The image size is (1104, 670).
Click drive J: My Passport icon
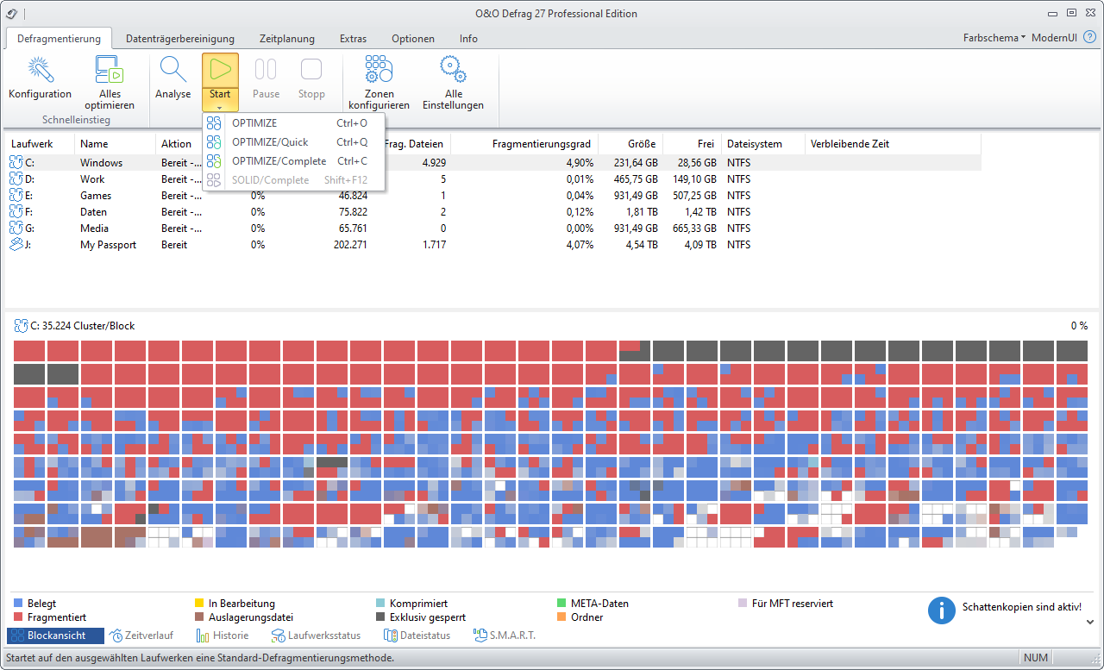[16, 244]
